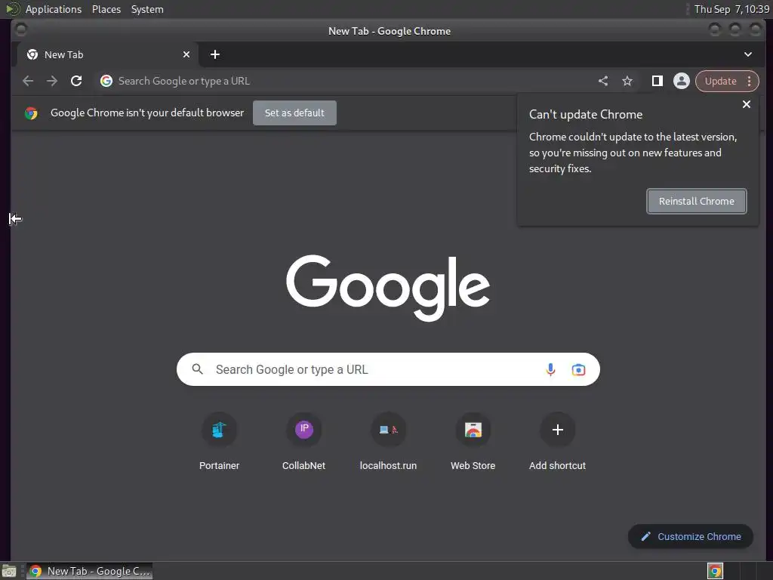This screenshot has width=773, height=580.
Task: Open a new tab with the plus button
Action: pyautogui.click(x=215, y=54)
